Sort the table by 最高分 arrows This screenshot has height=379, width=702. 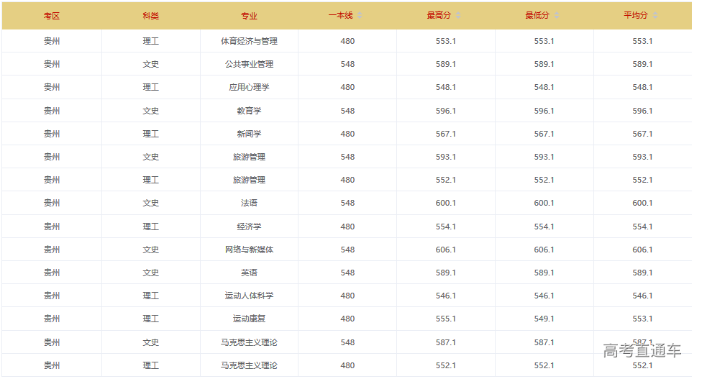[458, 16]
